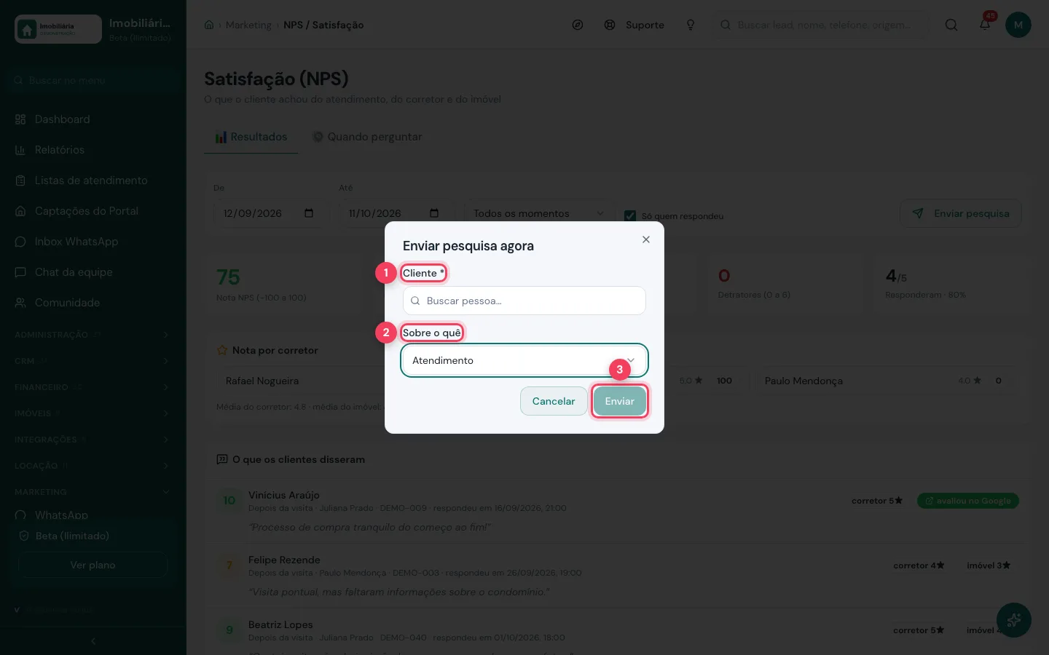Open the calendar picker of the De date
Screen dimensions: 1049x655
pyautogui.click(x=309, y=213)
